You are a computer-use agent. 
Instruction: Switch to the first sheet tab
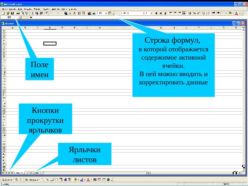(19, 173)
